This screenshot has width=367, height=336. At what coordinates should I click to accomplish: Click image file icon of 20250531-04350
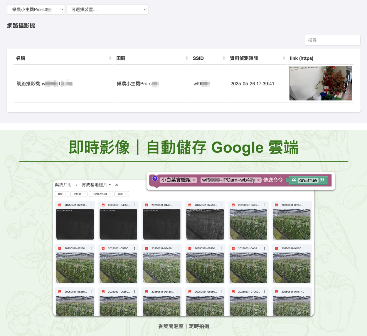coord(103,205)
